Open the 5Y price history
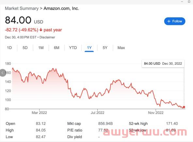 [x=105, y=48]
